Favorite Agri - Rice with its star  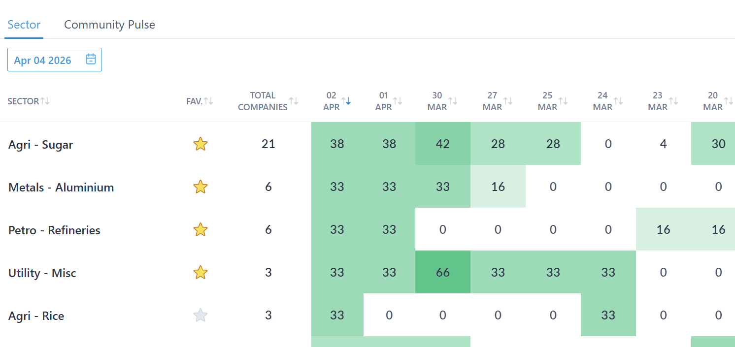200,315
